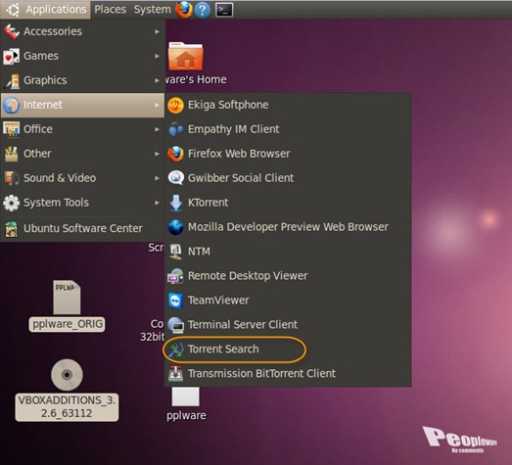Open the System menu
This screenshot has height=465, width=512.
[x=152, y=10]
